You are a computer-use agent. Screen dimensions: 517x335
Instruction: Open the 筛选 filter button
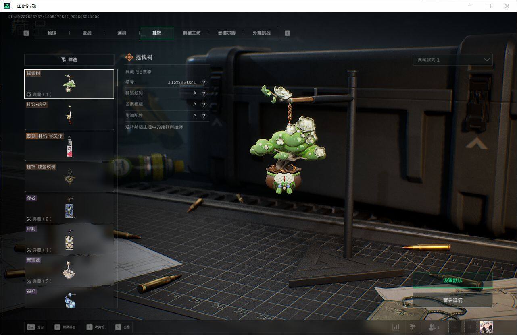point(69,60)
